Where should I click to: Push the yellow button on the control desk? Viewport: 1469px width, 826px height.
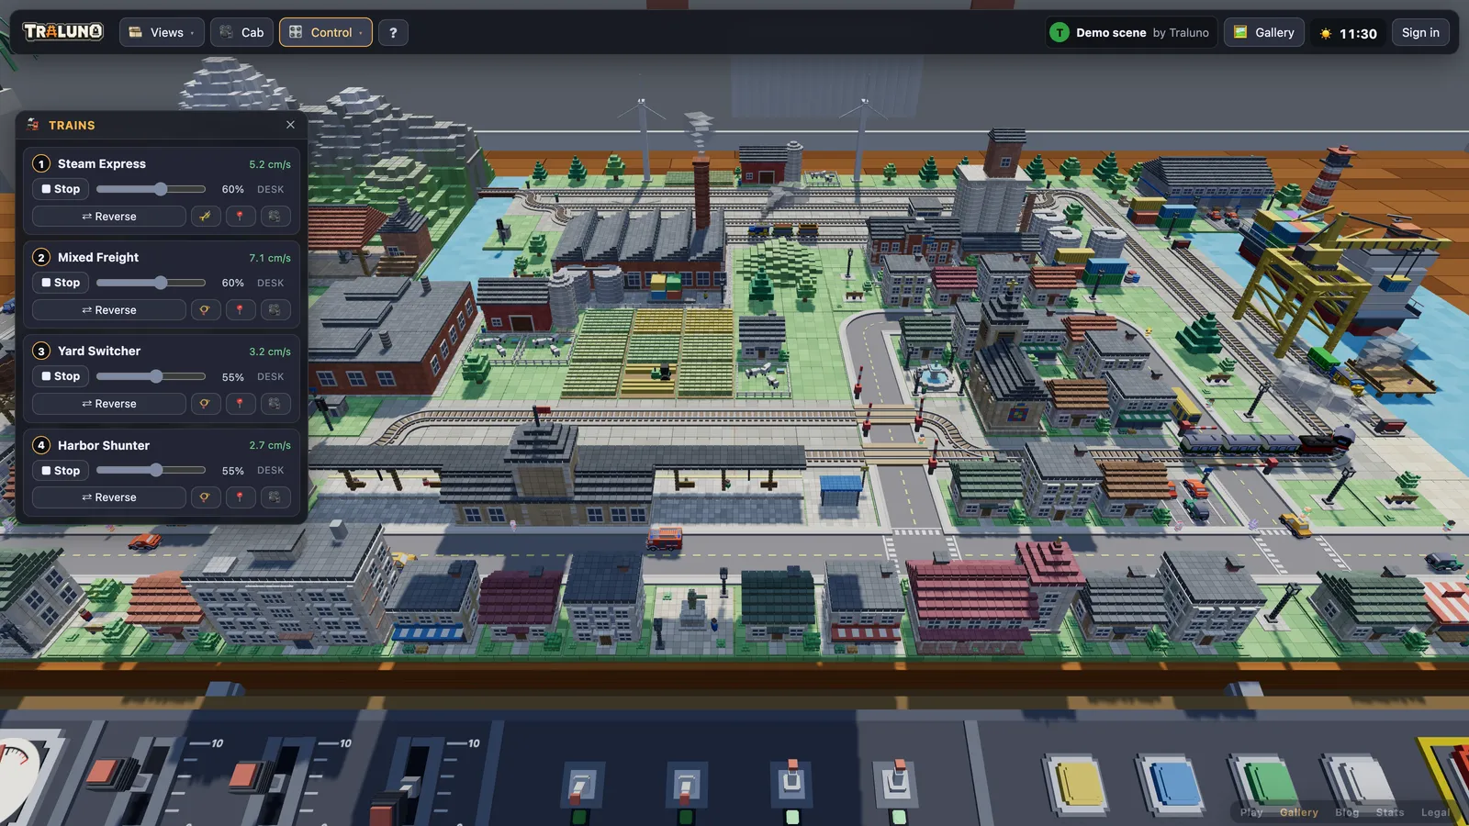click(1079, 784)
